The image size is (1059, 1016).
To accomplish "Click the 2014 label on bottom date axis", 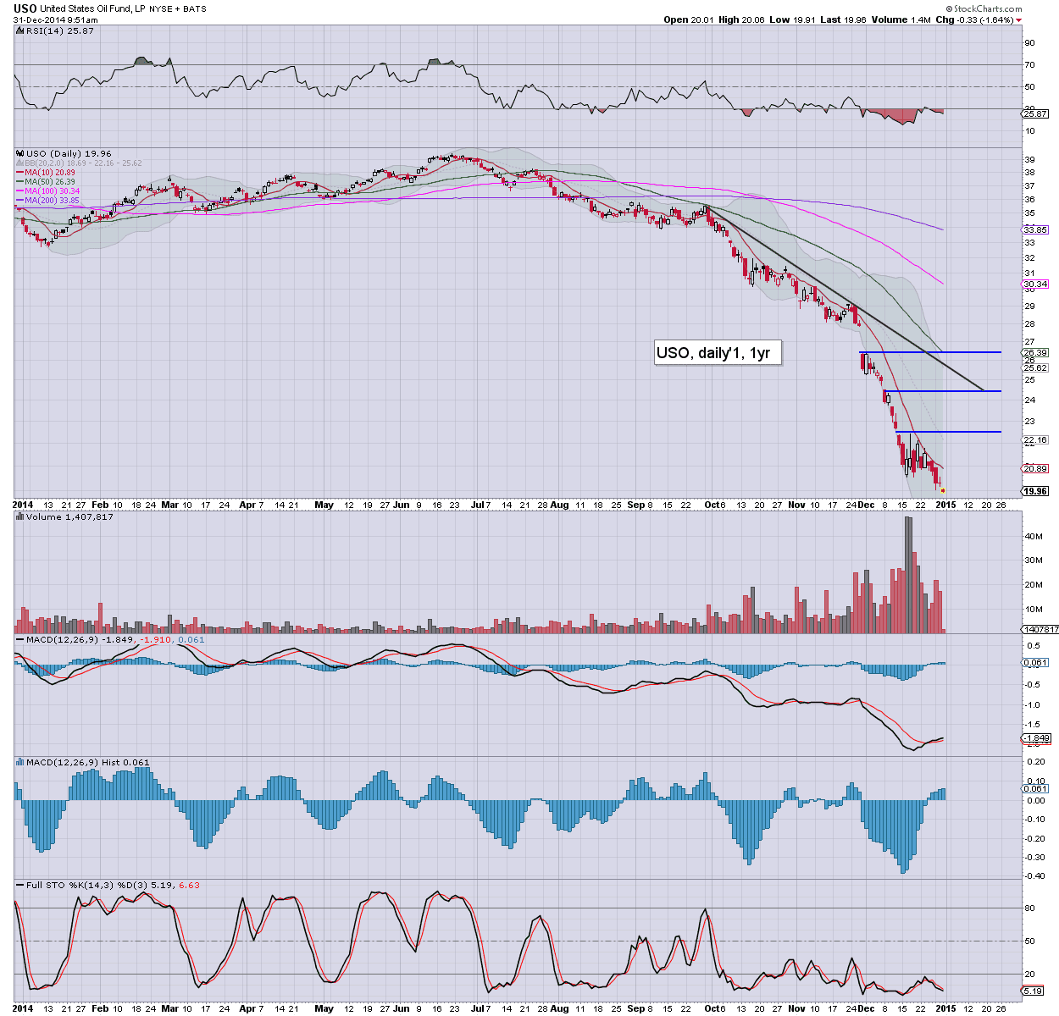I will click(x=24, y=1008).
